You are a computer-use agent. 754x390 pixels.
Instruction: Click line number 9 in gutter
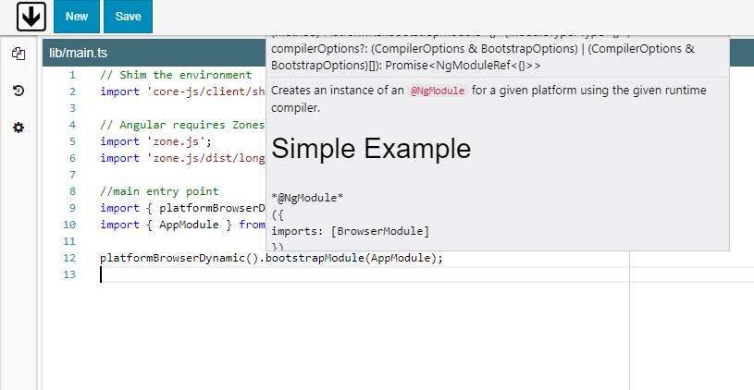[72, 208]
